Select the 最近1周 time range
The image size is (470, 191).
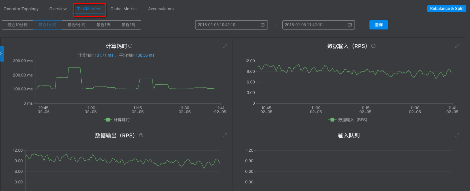[128, 25]
